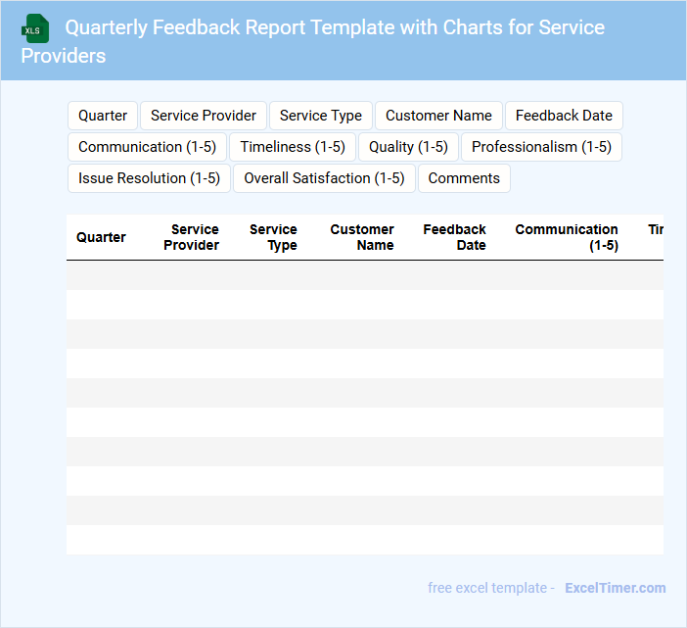Image resolution: width=687 pixels, height=628 pixels.
Task: Select the Issue Resolution (1-5) tag
Action: [149, 178]
